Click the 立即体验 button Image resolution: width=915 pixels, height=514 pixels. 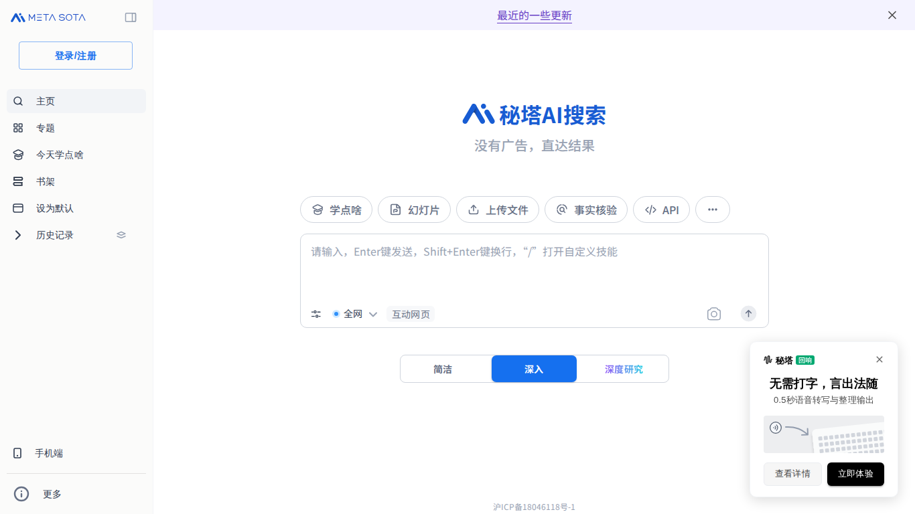[x=855, y=474]
